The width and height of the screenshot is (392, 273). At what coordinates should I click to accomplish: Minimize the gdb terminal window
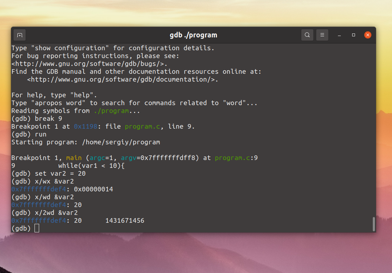point(339,35)
